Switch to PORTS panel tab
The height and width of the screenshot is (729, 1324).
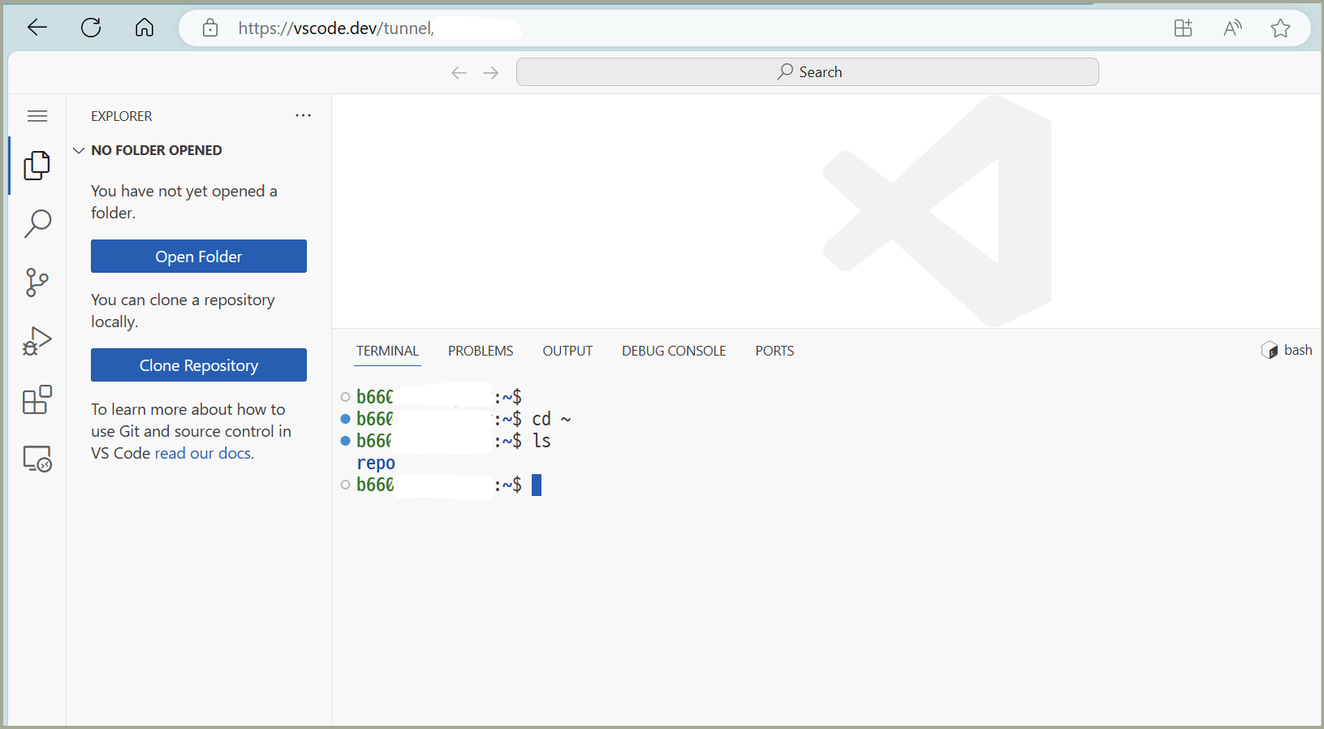(x=774, y=351)
